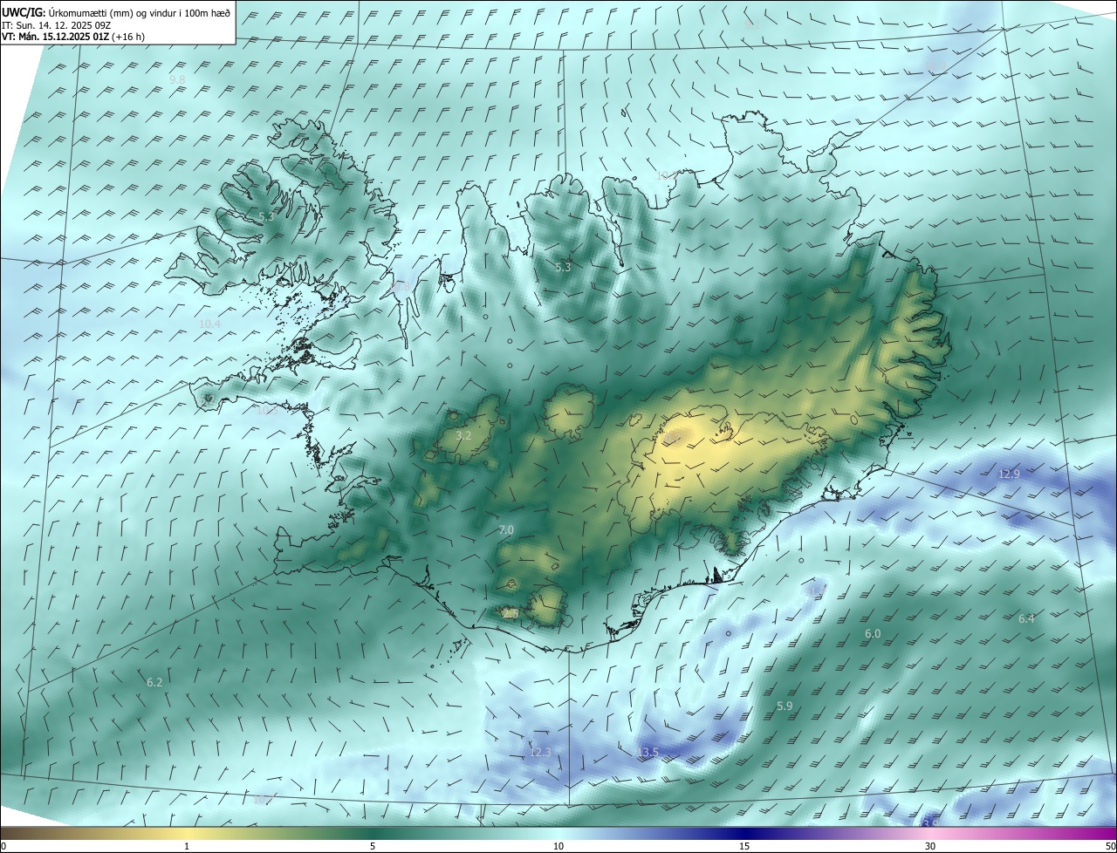Screen dimensions: 1117x853
Task: Click the 50 tick label on the color scale
Action: [1110, 846]
